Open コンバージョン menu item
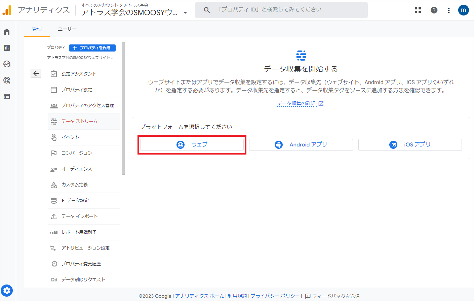This screenshot has width=474, height=301. [84, 153]
